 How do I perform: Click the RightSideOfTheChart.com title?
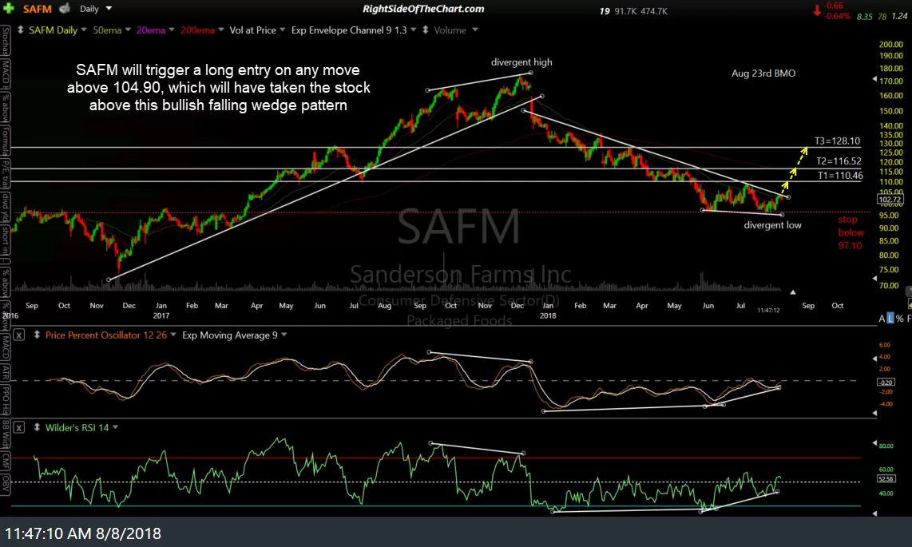pos(423,9)
